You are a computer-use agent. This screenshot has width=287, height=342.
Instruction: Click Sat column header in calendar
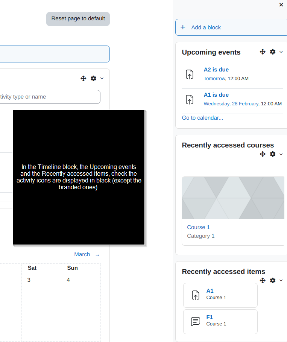(x=32, y=268)
